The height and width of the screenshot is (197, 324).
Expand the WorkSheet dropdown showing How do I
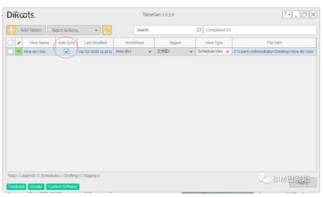pos(134,51)
